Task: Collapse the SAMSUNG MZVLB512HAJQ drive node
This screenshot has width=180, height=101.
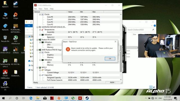Action: [x=37, y=27]
